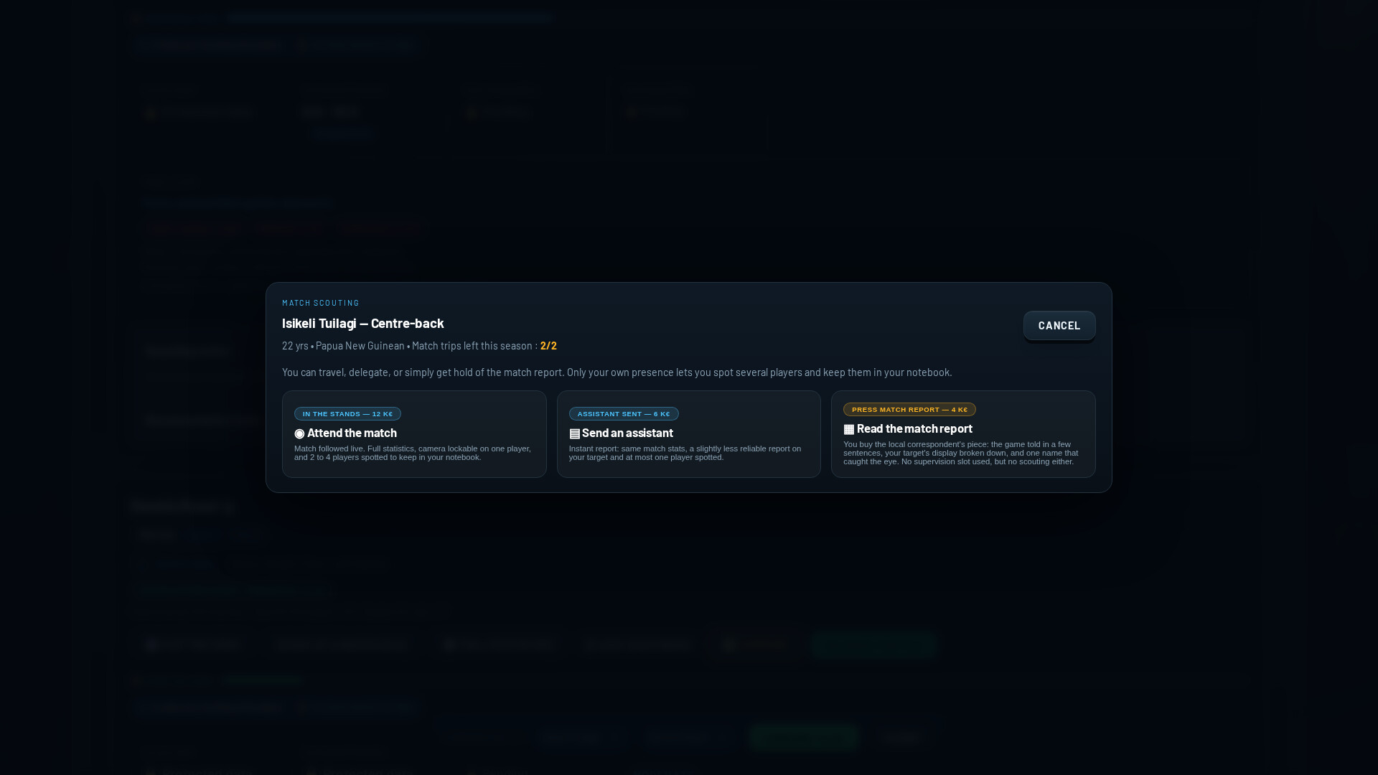The height and width of the screenshot is (775, 1378).
Task: Click the 'Instant report: same match stats' description
Action: coord(685,453)
